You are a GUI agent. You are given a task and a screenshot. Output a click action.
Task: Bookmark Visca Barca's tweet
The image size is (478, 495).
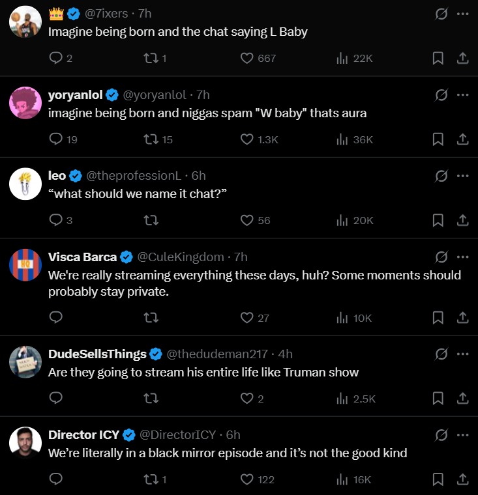438,317
